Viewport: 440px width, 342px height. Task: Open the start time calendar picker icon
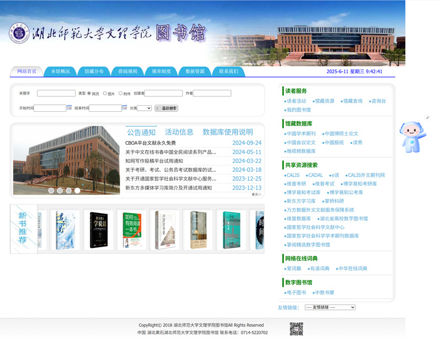pos(69,108)
